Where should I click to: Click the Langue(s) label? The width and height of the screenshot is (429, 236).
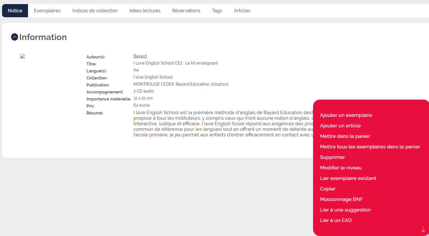pos(97,71)
